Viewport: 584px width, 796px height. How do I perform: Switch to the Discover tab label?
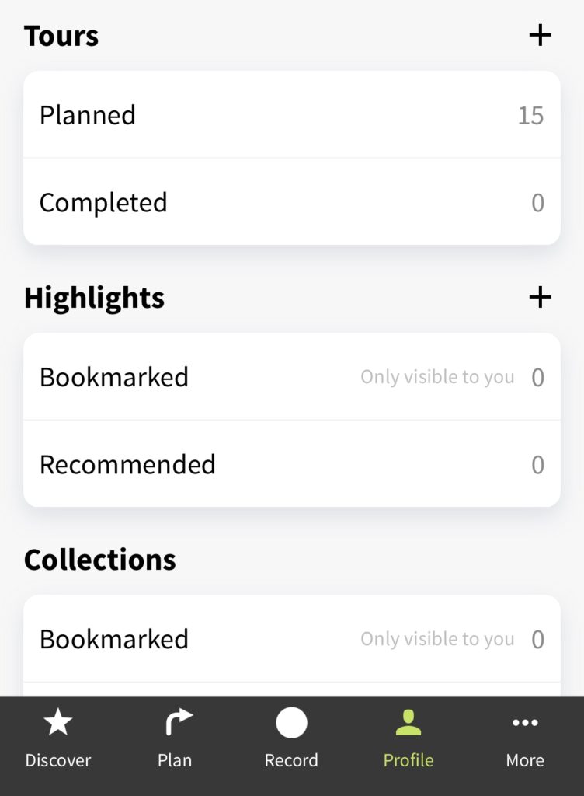pyautogui.click(x=57, y=760)
